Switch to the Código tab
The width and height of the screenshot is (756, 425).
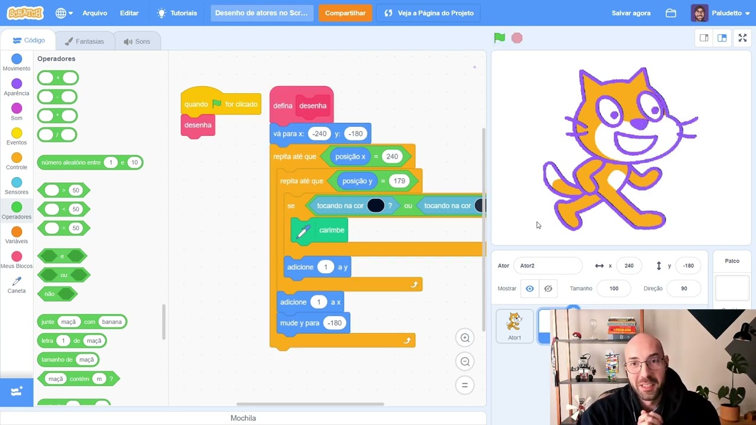point(28,41)
